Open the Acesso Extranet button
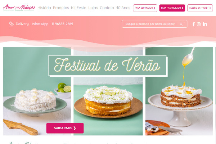Image resolution: width=216 pixels, height=144 pixels. click(x=200, y=8)
